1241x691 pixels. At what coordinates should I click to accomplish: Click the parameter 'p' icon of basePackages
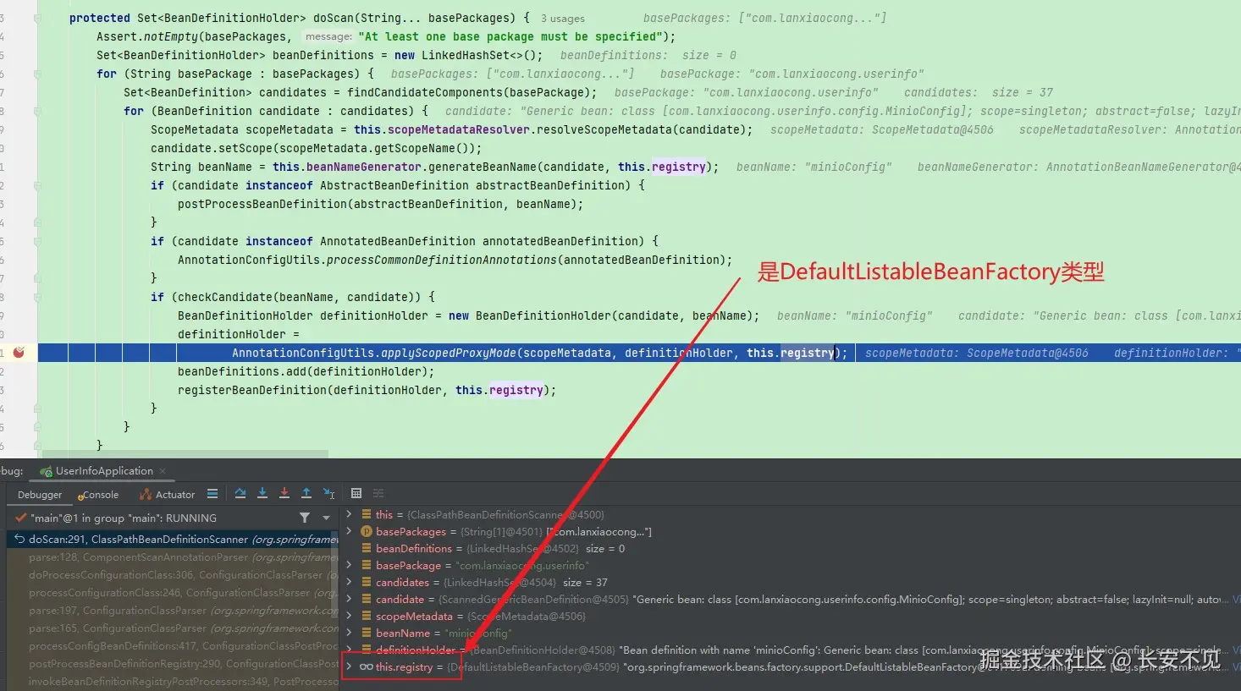pyautogui.click(x=367, y=532)
